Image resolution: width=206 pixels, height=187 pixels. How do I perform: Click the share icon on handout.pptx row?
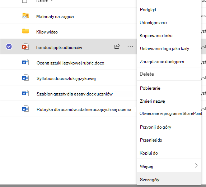[117, 46]
